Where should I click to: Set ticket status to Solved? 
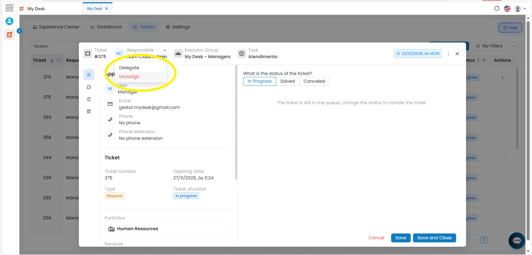pyautogui.click(x=288, y=81)
